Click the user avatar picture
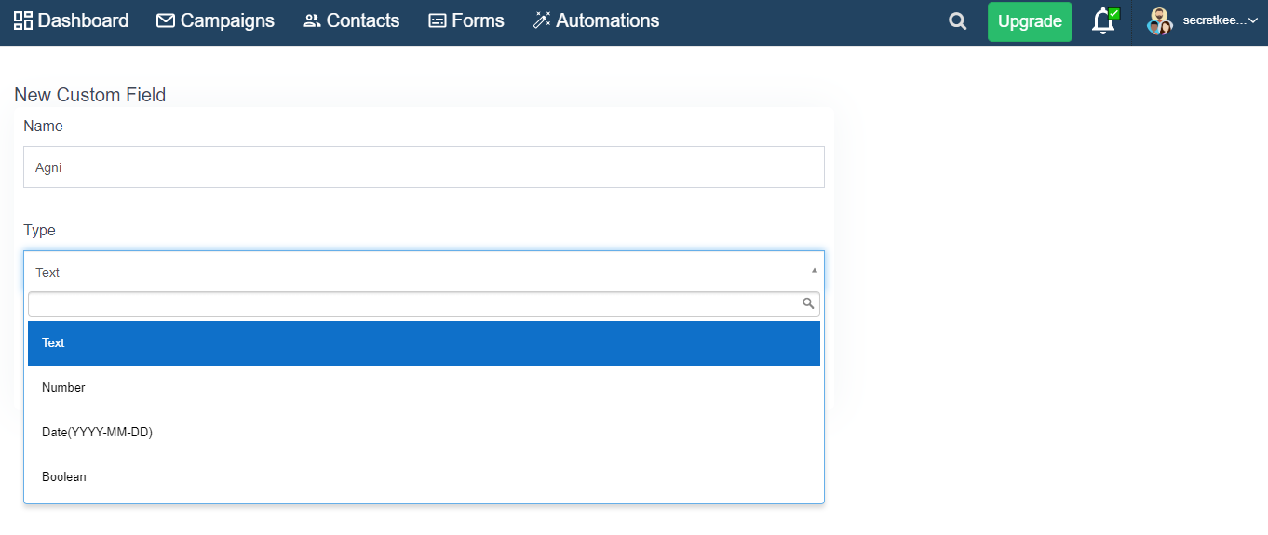1268x535 pixels. pos(1159,20)
